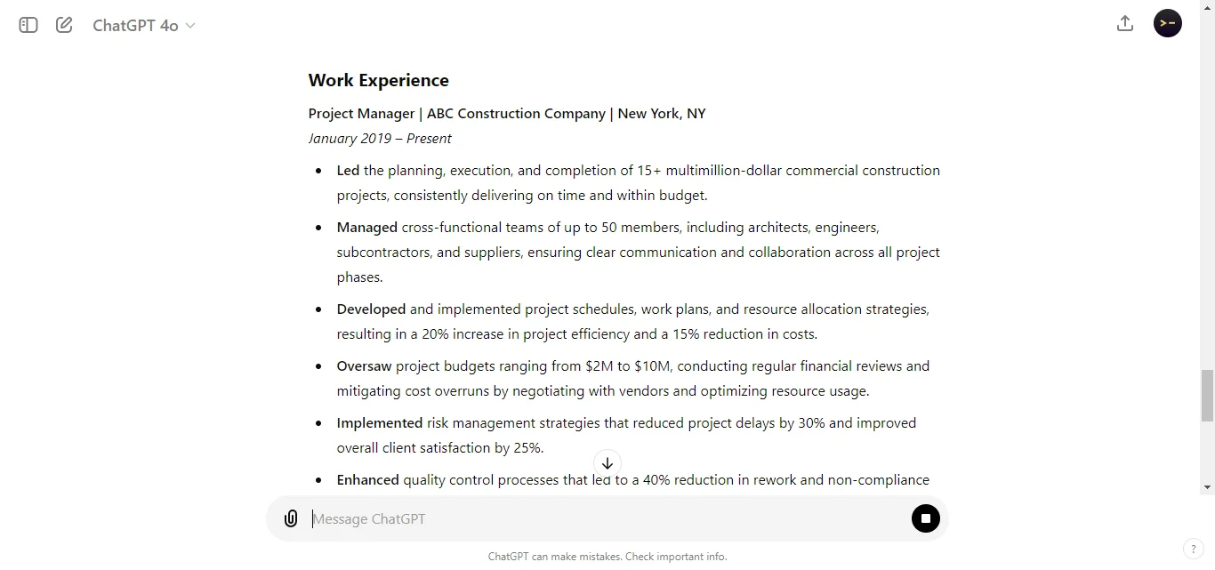Toggle the sidebar panel icon
Image resolution: width=1215 pixels, height=570 pixels.
(28, 25)
